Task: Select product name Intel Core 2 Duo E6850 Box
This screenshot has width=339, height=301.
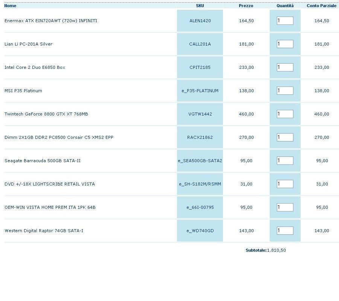Action: [35, 67]
